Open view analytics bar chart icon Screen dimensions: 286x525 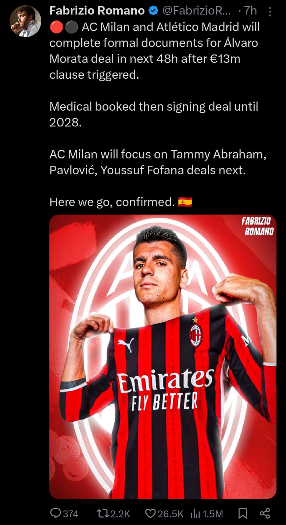coord(195,513)
